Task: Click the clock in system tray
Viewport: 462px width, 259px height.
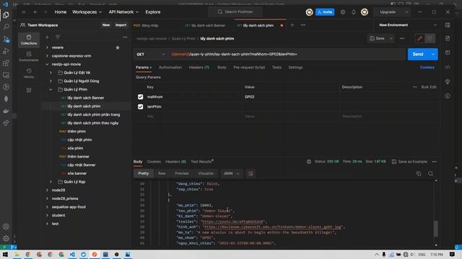Action: click(x=436, y=254)
